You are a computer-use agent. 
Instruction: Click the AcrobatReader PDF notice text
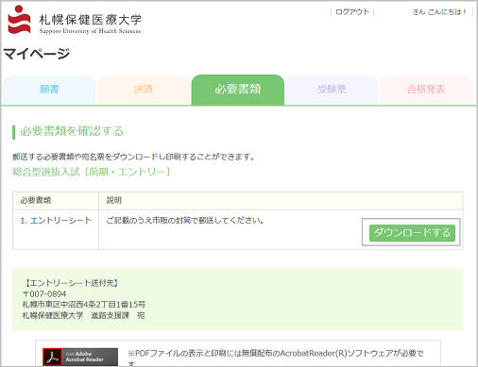click(x=276, y=358)
